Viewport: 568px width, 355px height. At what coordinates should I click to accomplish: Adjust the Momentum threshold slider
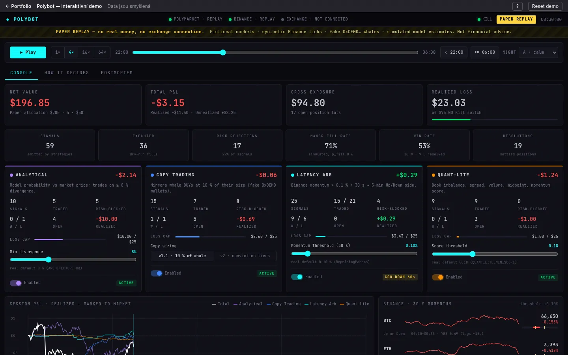[354, 254]
